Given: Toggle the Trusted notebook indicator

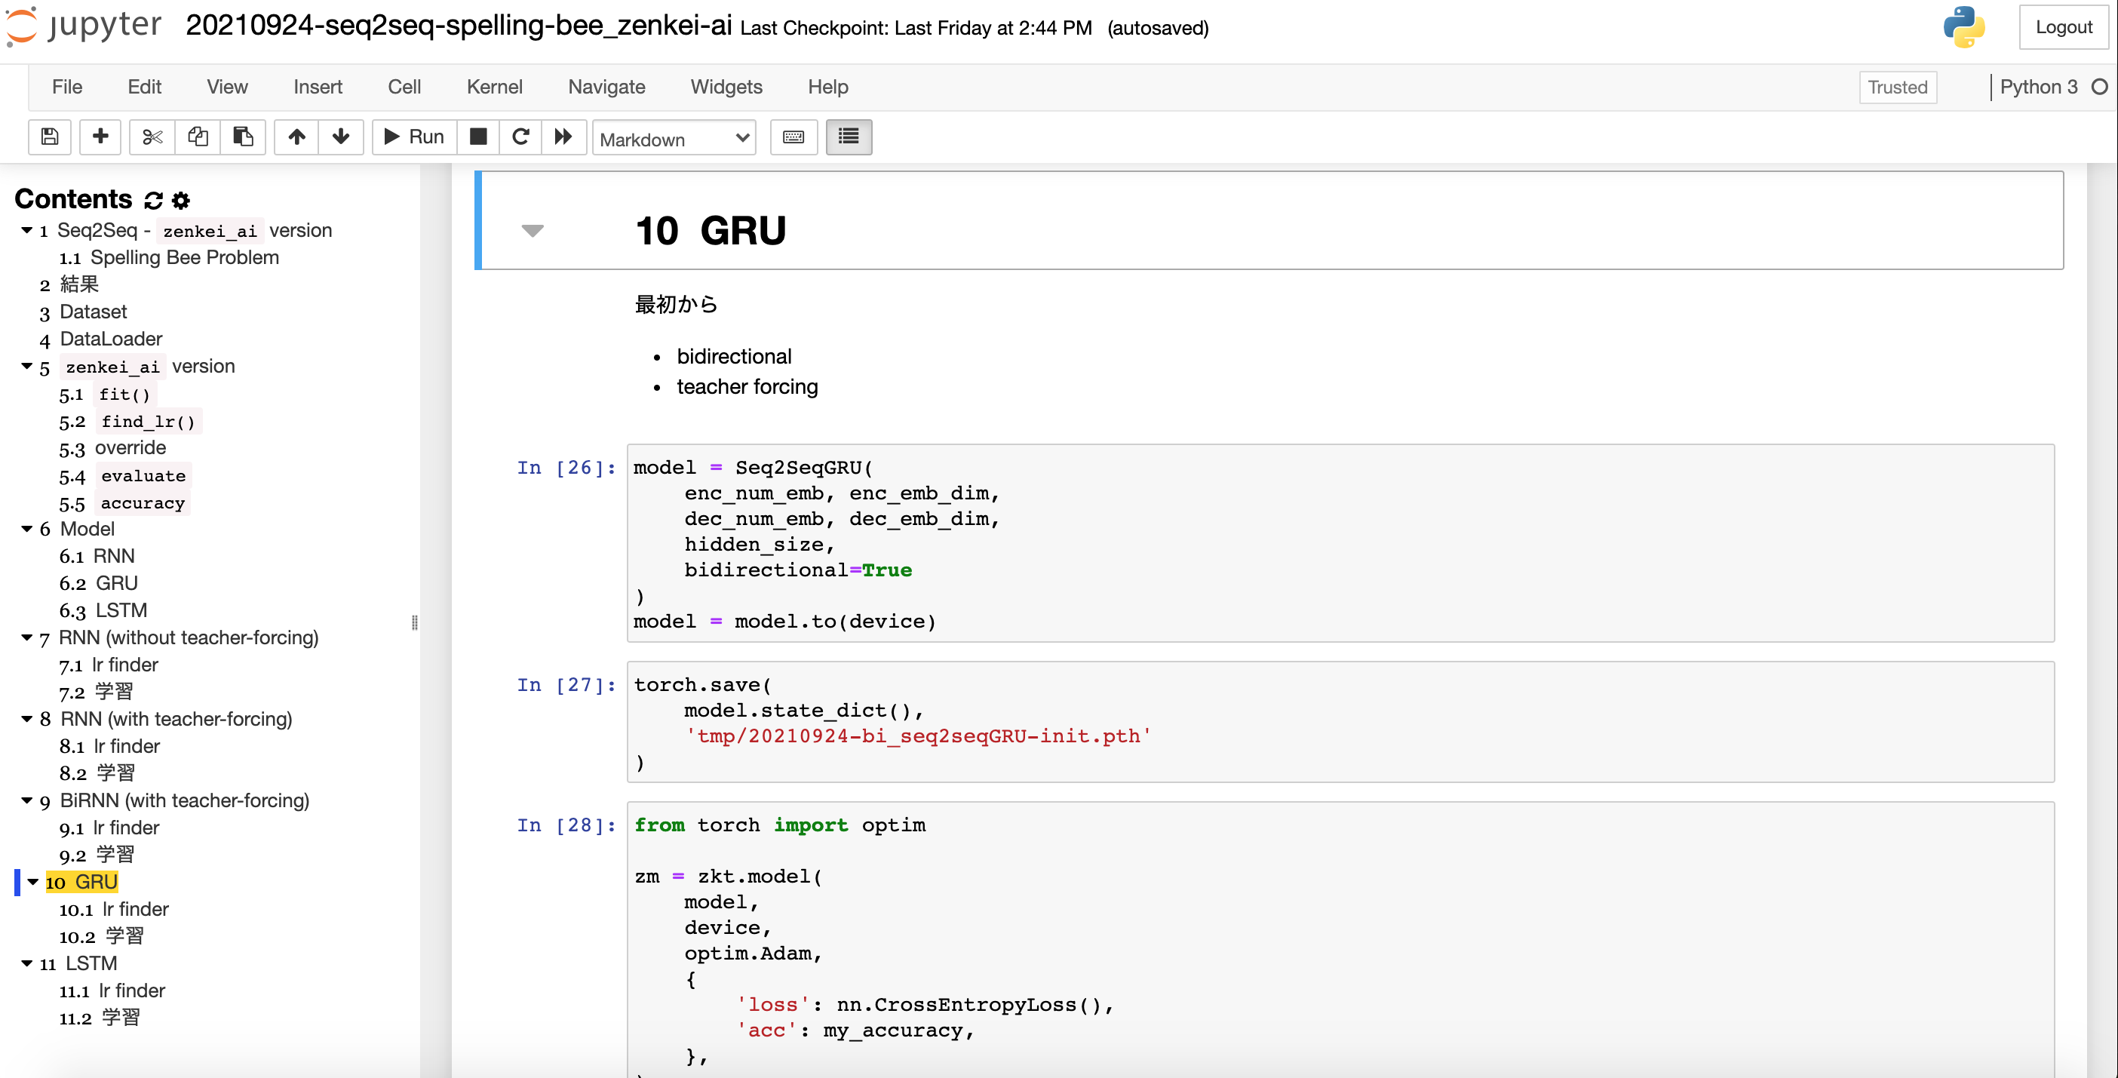Looking at the screenshot, I should point(1898,88).
